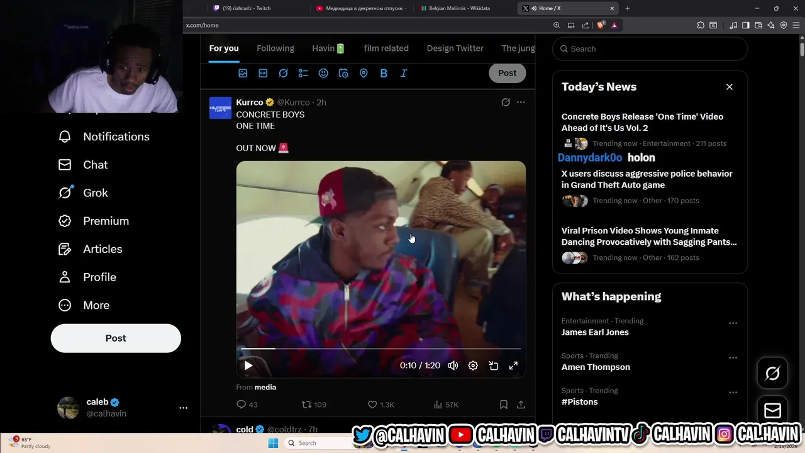Share Kurrco's post

[521, 405]
